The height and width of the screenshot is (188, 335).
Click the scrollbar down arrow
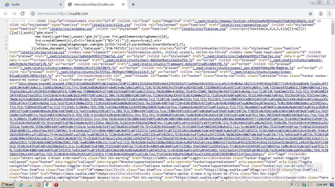(333, 178)
